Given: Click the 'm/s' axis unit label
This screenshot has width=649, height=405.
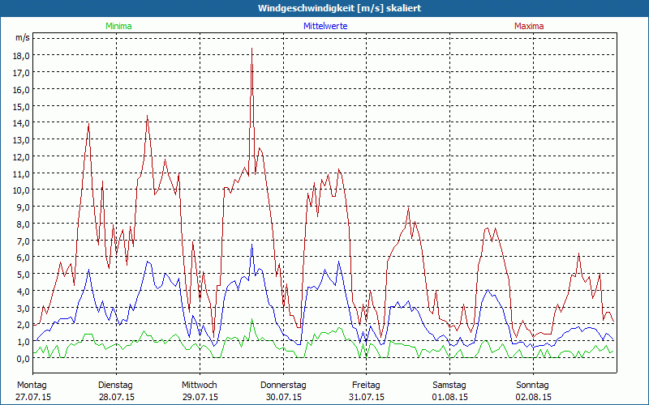Looking at the screenshot, I should click(x=23, y=38).
